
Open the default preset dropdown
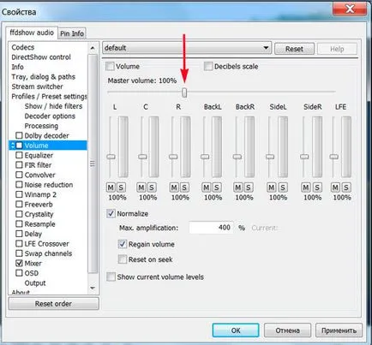[x=187, y=48]
